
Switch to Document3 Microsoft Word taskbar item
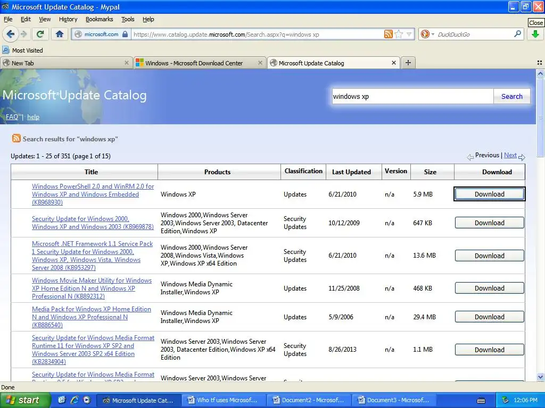(394, 400)
